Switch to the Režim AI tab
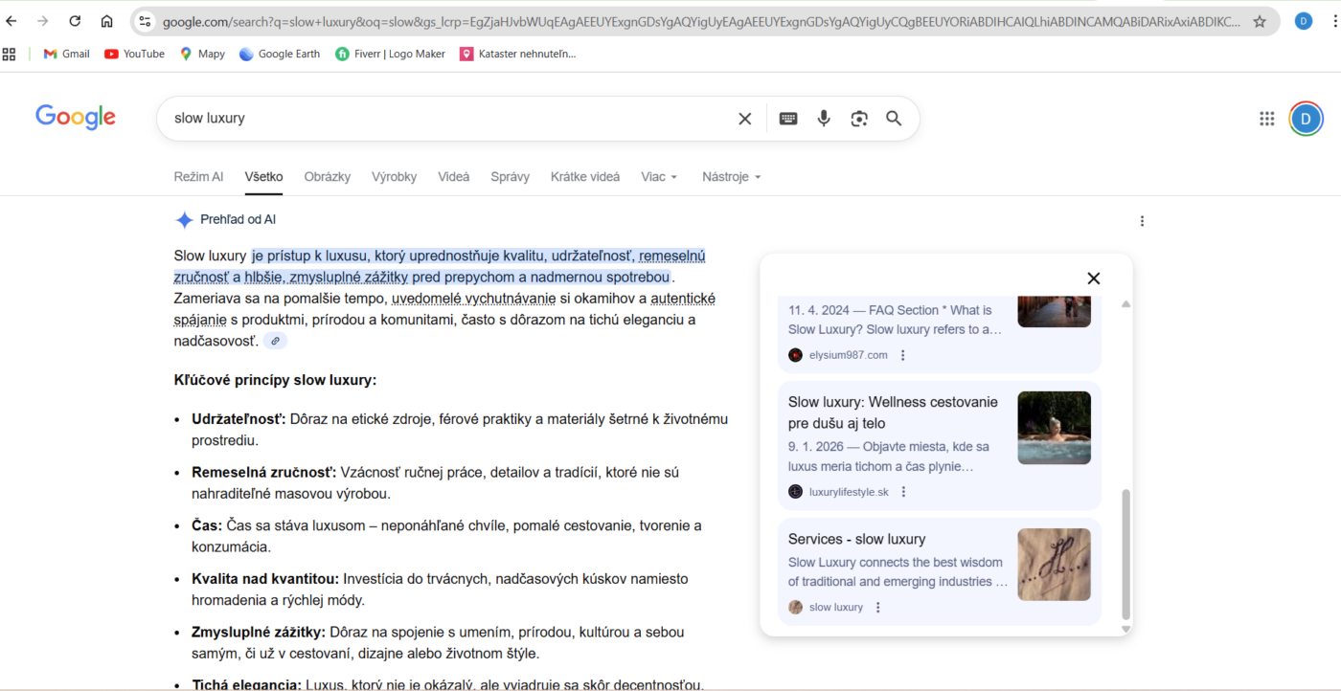1341x691 pixels. [198, 177]
